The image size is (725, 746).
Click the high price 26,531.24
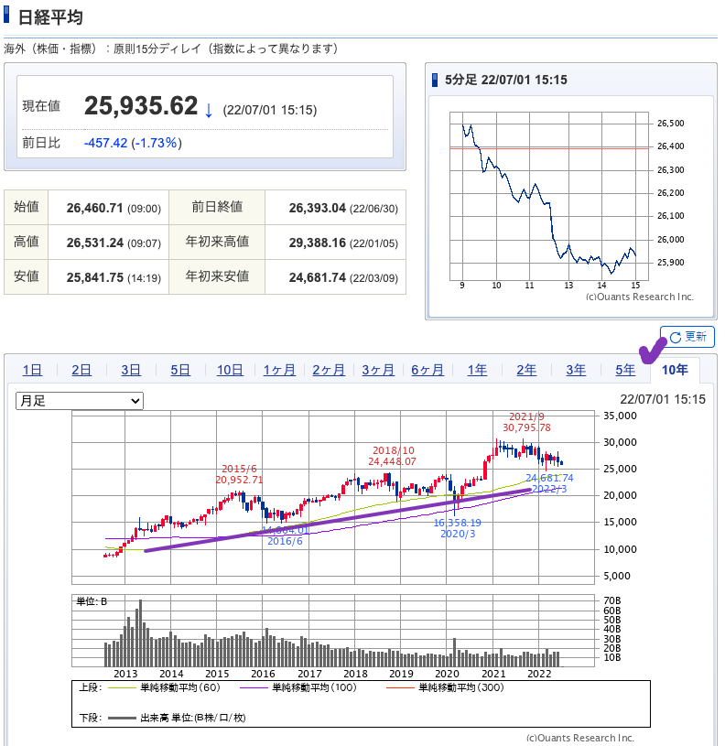(x=94, y=243)
